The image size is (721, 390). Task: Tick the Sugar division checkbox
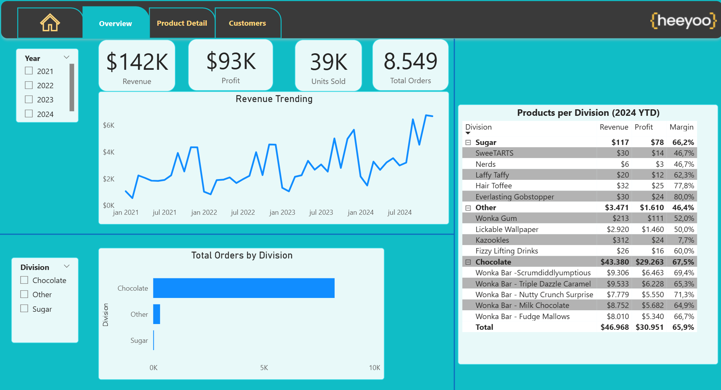(24, 309)
